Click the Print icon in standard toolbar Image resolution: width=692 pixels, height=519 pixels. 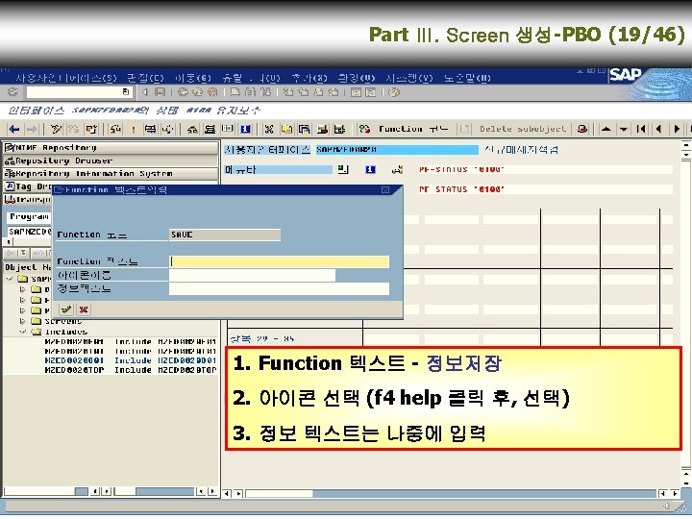coord(235,92)
